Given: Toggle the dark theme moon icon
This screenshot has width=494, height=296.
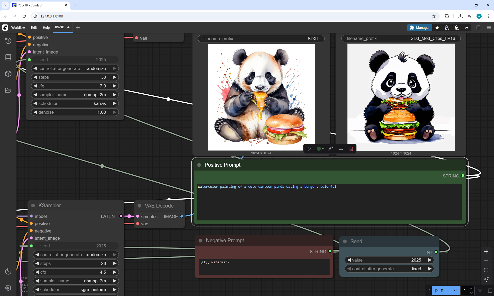Looking at the screenshot, I should (x=8, y=271).
